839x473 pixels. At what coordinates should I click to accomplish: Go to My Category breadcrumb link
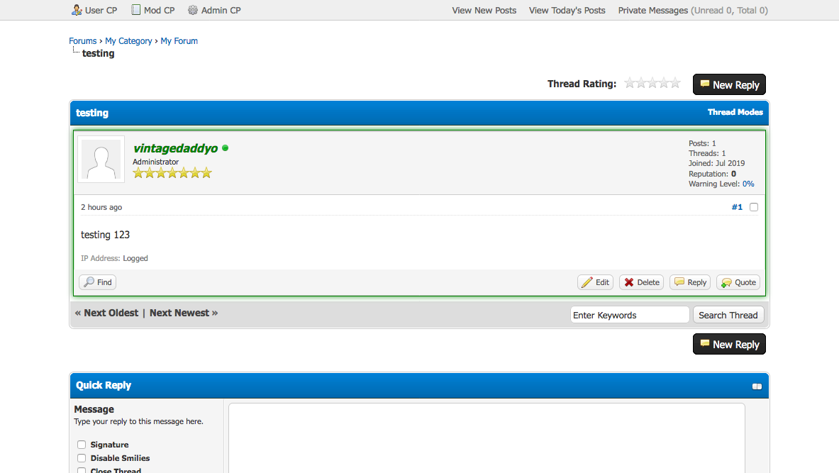click(128, 41)
